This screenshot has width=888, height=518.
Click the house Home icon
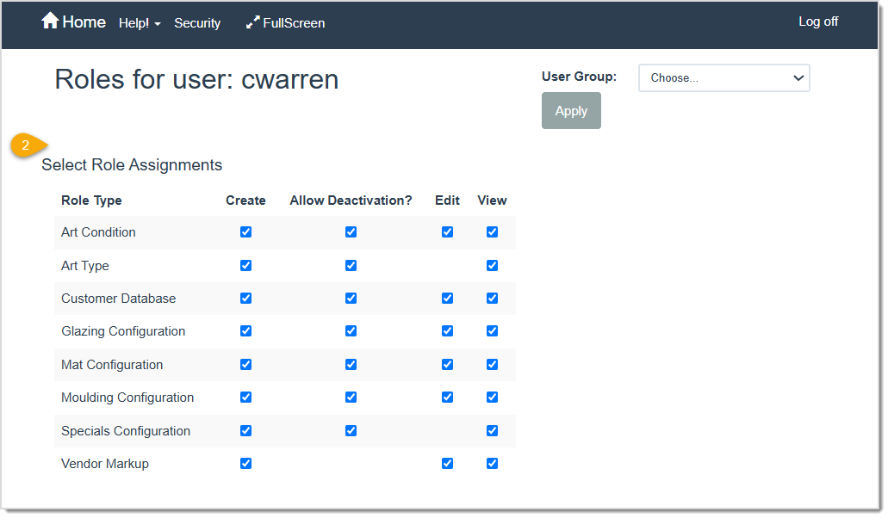49,21
